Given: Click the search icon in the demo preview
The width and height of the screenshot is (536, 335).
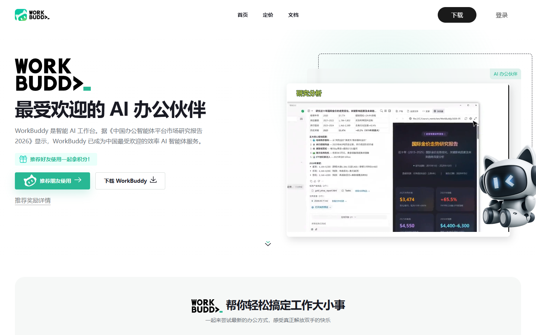Looking at the screenshot, I should click(381, 111).
